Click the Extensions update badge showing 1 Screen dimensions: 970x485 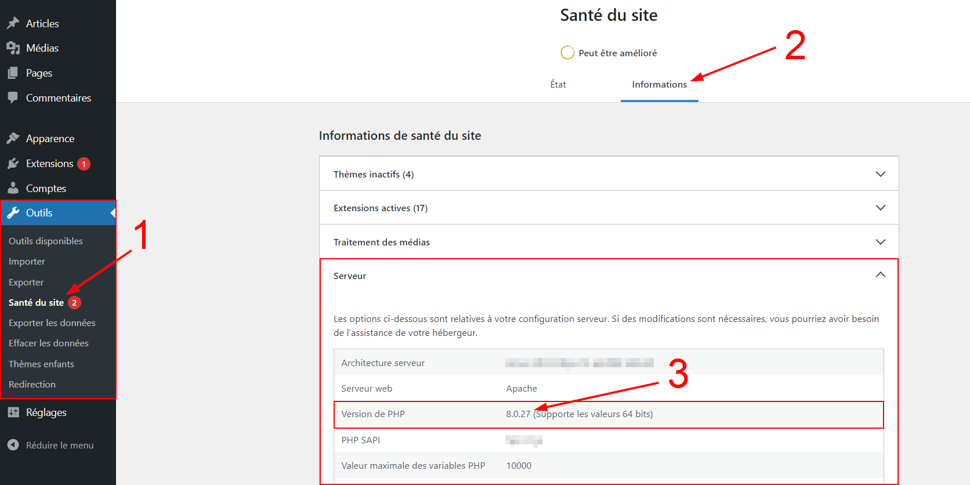pos(84,164)
